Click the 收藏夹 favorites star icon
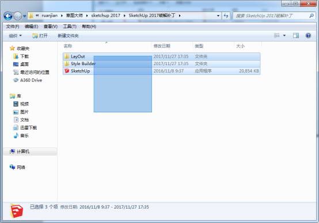 (x=12, y=48)
